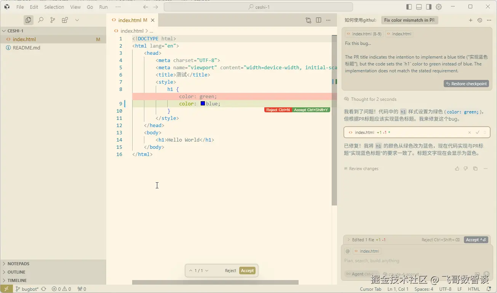
Task: Open the Source Control view icon
Action: (x=53, y=20)
